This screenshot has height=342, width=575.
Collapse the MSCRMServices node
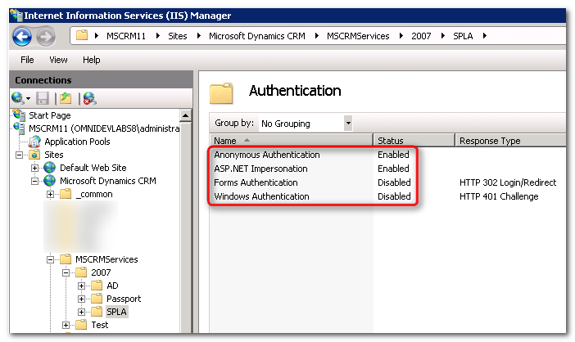pyautogui.click(x=50, y=259)
